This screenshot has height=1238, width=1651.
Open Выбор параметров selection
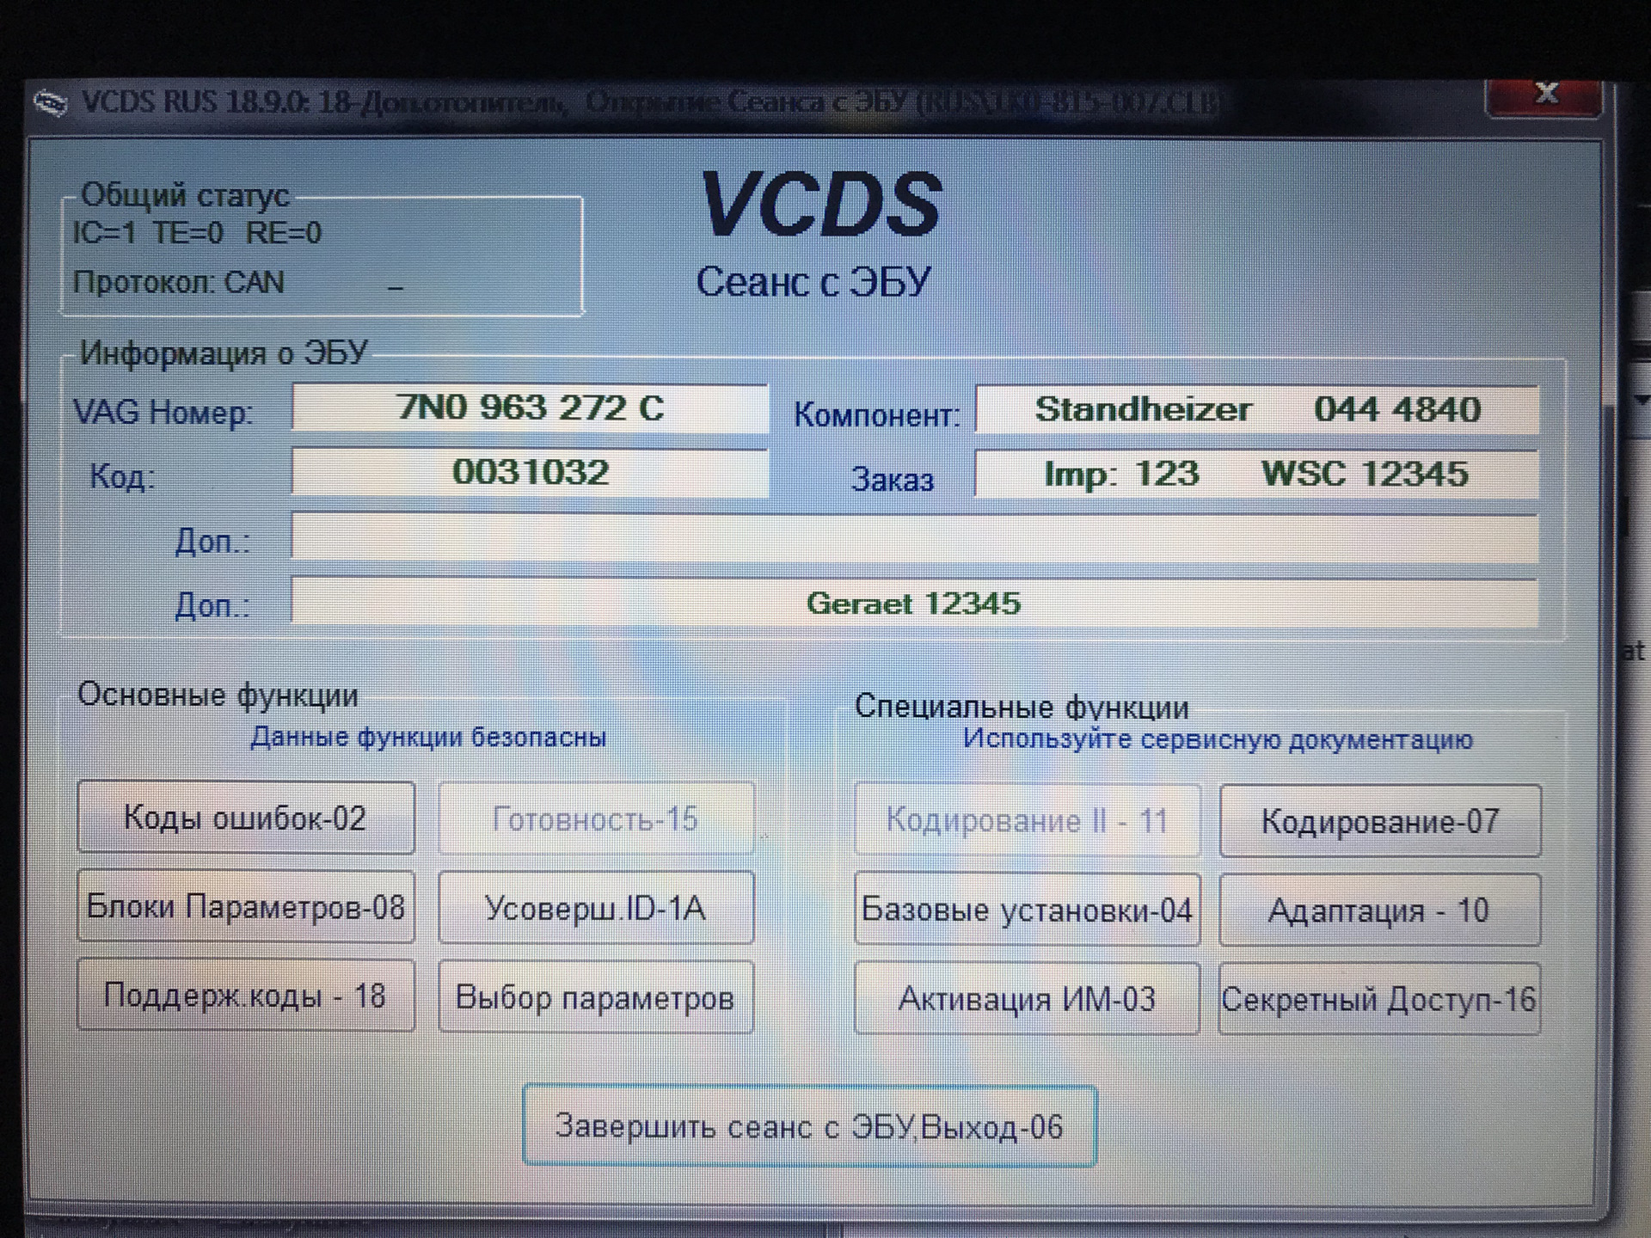pos(596,997)
